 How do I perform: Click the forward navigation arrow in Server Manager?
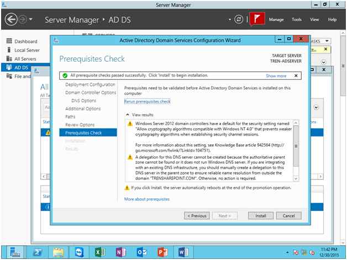22,20
